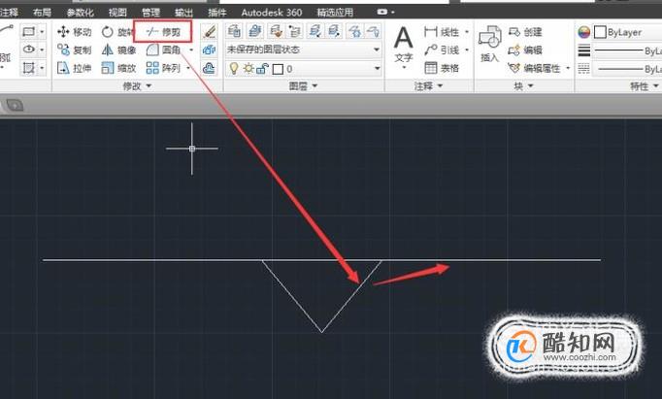This screenshot has height=399, width=662.
Task: Select the 复制 (Copy) tool
Action: [75, 50]
